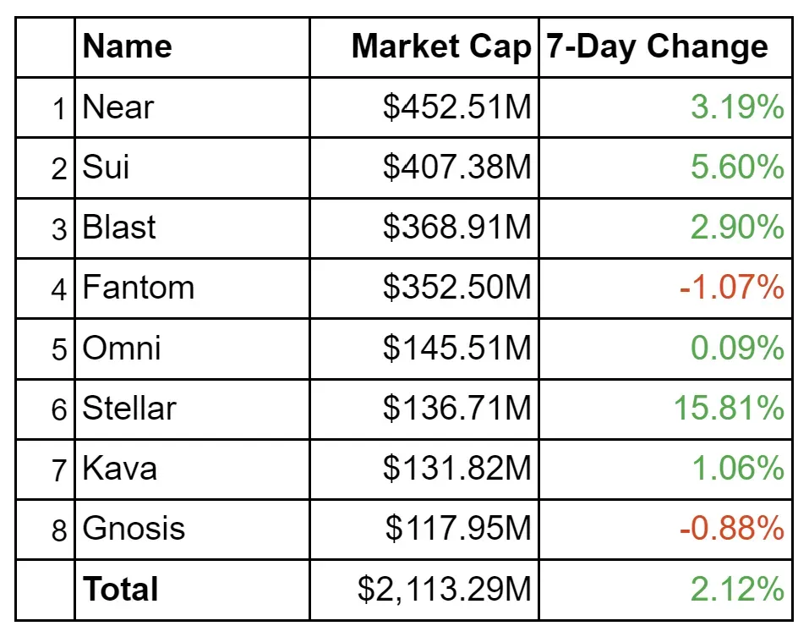The image size is (809, 637).
Task: Select the Gnosis name cell
Action: 134,529
